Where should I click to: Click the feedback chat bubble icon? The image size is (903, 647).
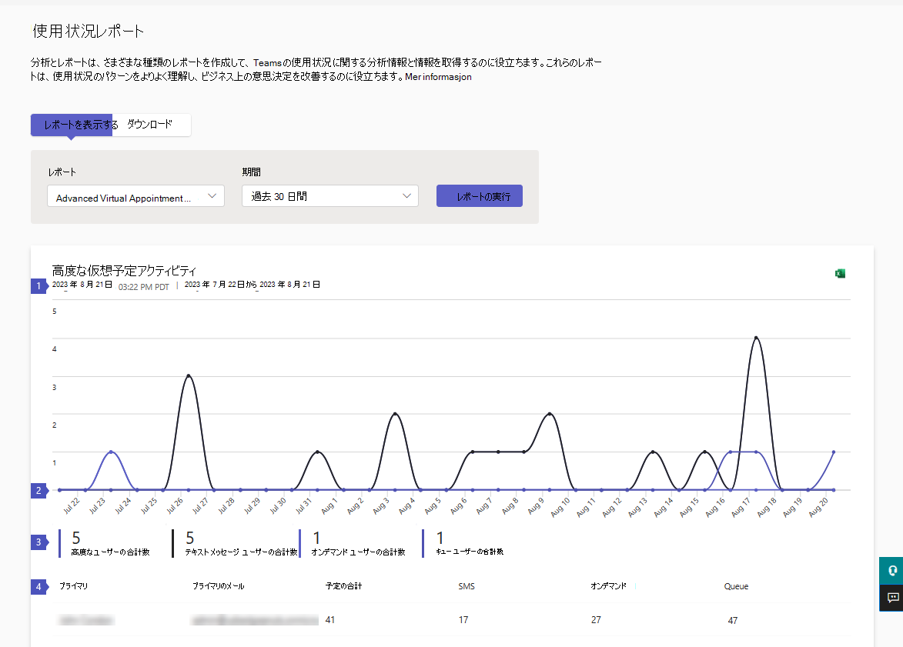point(892,597)
